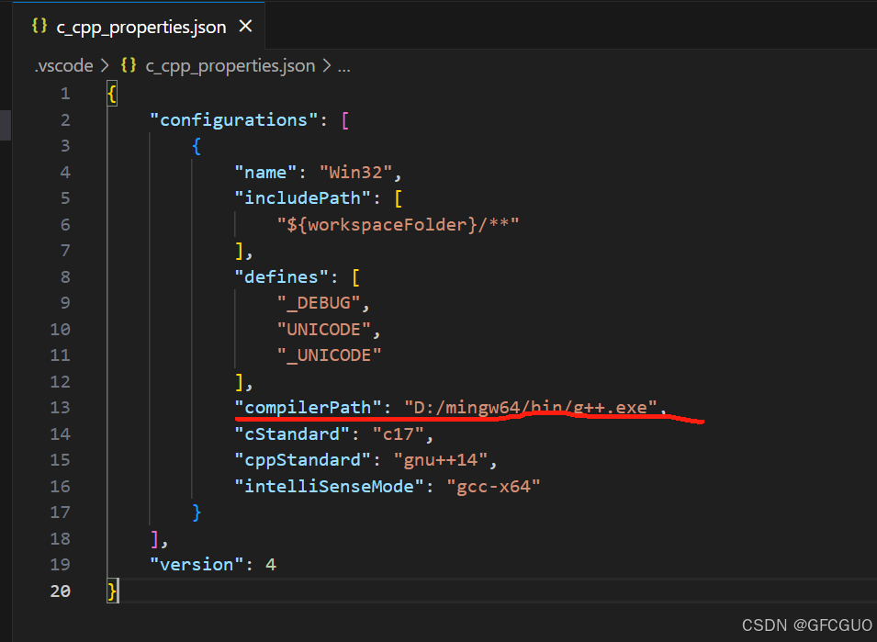Open .vscode breadcrumb folder
The image size is (877, 642).
(63, 66)
